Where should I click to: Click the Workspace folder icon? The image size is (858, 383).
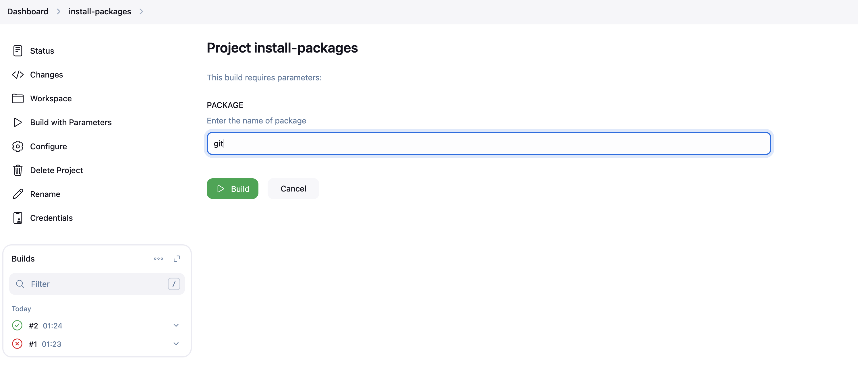click(18, 98)
